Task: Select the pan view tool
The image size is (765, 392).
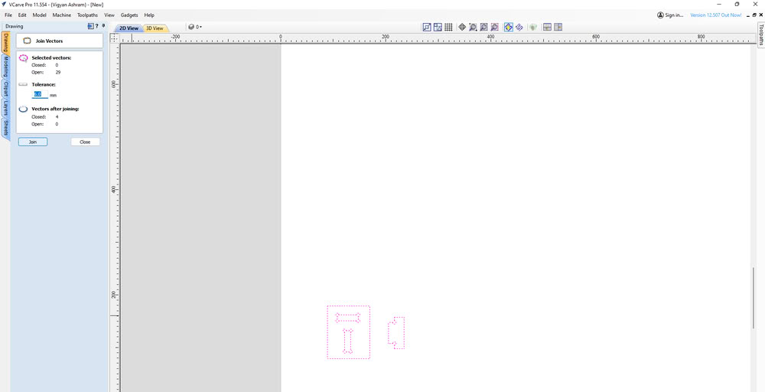Action: tap(462, 28)
